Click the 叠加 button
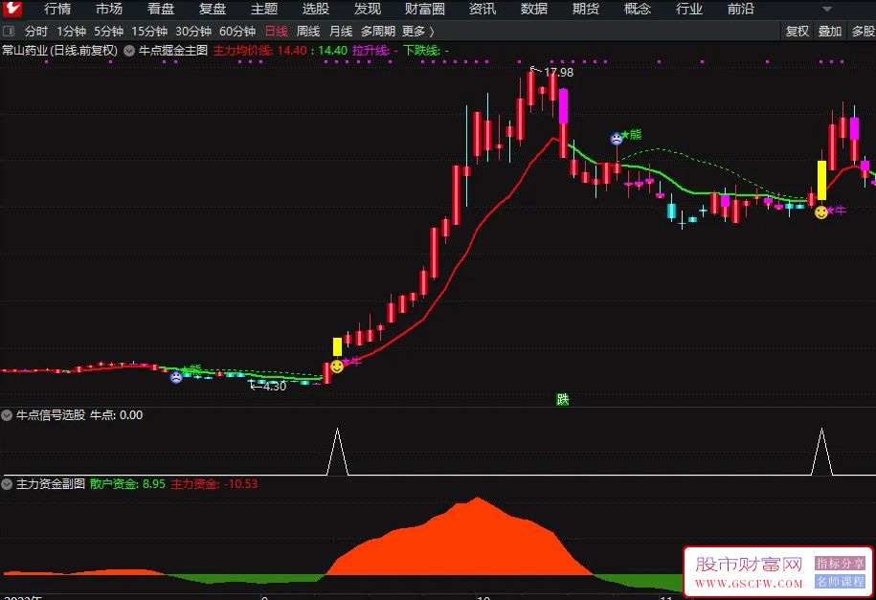The image size is (876, 600). point(830,32)
